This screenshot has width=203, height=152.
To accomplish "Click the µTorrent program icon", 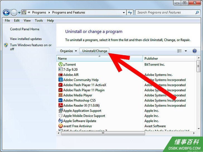I will pyautogui.click(x=61, y=64).
